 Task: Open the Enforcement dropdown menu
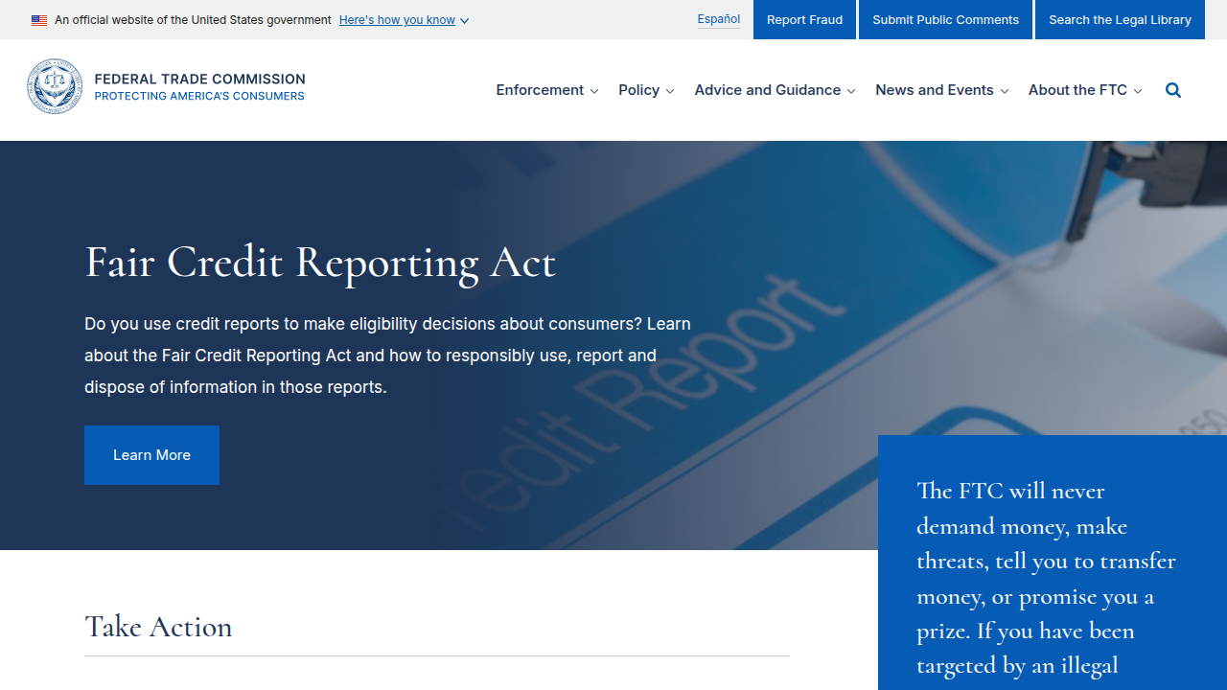click(547, 90)
